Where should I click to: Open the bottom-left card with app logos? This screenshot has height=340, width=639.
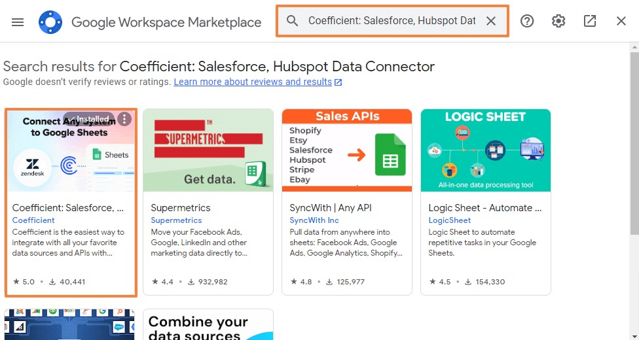69,324
